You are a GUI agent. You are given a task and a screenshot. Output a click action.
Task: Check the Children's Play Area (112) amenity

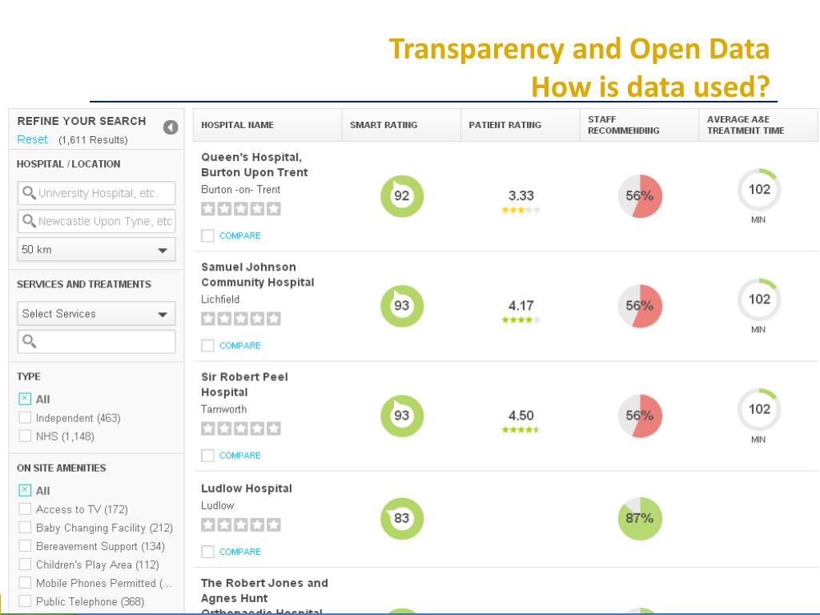25,565
